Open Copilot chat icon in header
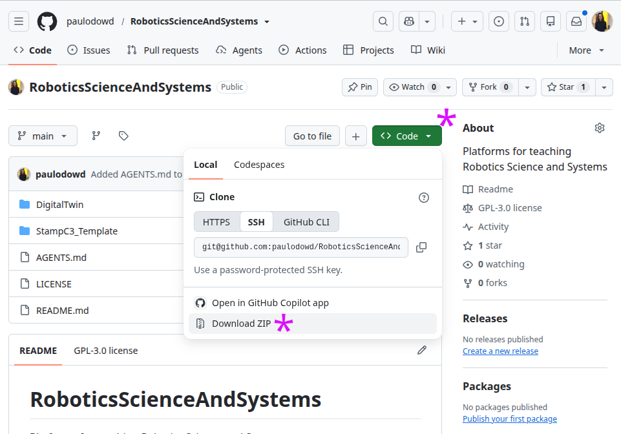 [x=408, y=21]
